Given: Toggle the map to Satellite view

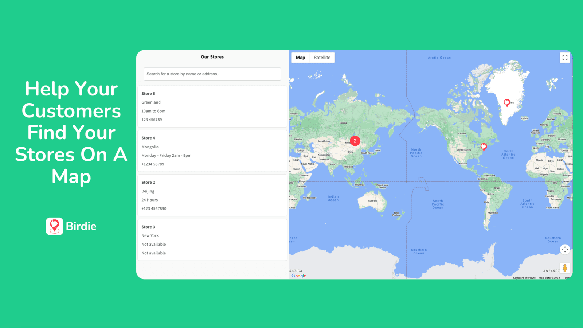Looking at the screenshot, I should coord(322,57).
